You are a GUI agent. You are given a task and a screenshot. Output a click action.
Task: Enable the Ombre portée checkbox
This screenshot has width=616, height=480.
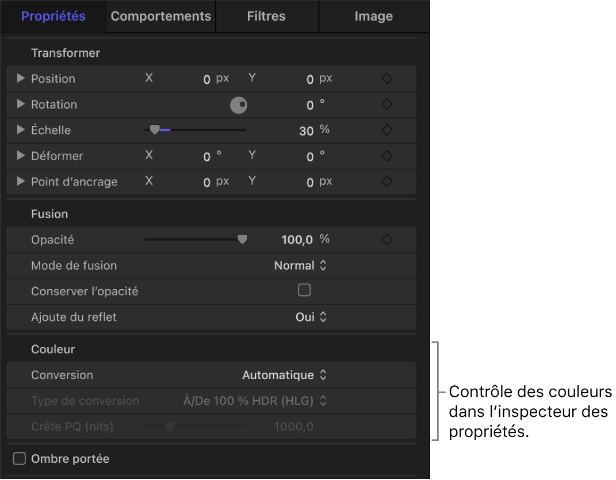point(18,458)
